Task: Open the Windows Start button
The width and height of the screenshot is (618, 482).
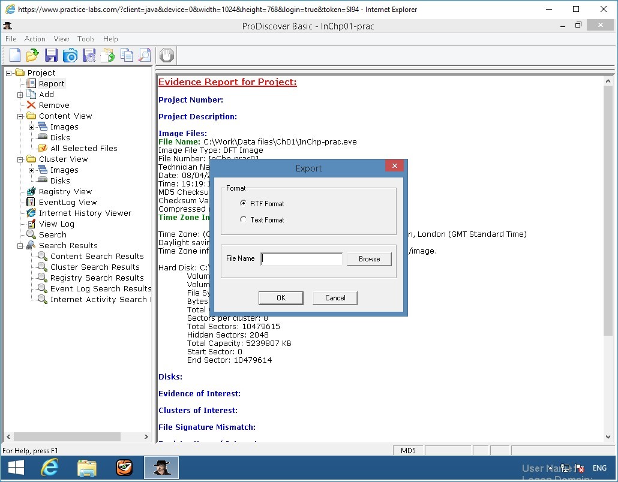Action: [x=16, y=468]
